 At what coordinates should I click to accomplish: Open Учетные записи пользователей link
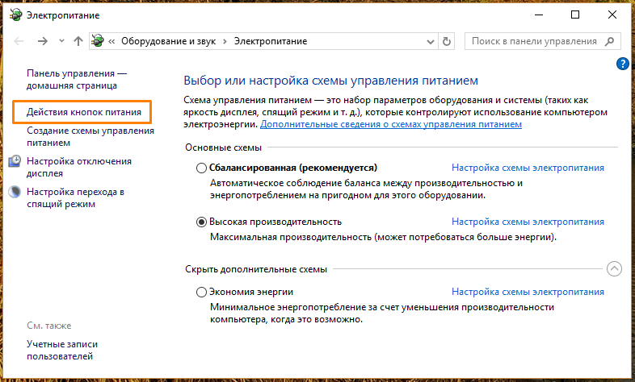(x=62, y=350)
